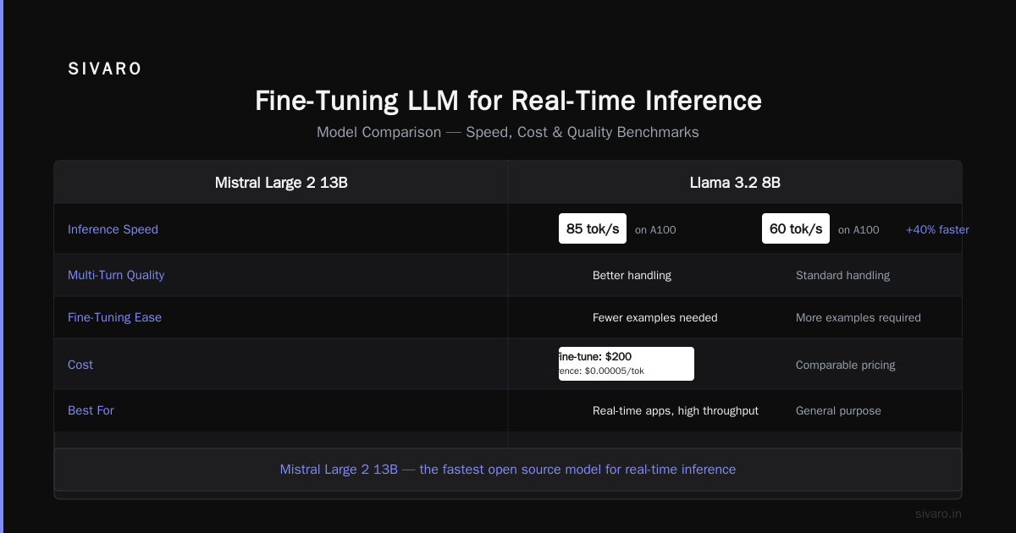Select the 'Fine-Tuning LLM for Real-Time Inference' title

508,101
